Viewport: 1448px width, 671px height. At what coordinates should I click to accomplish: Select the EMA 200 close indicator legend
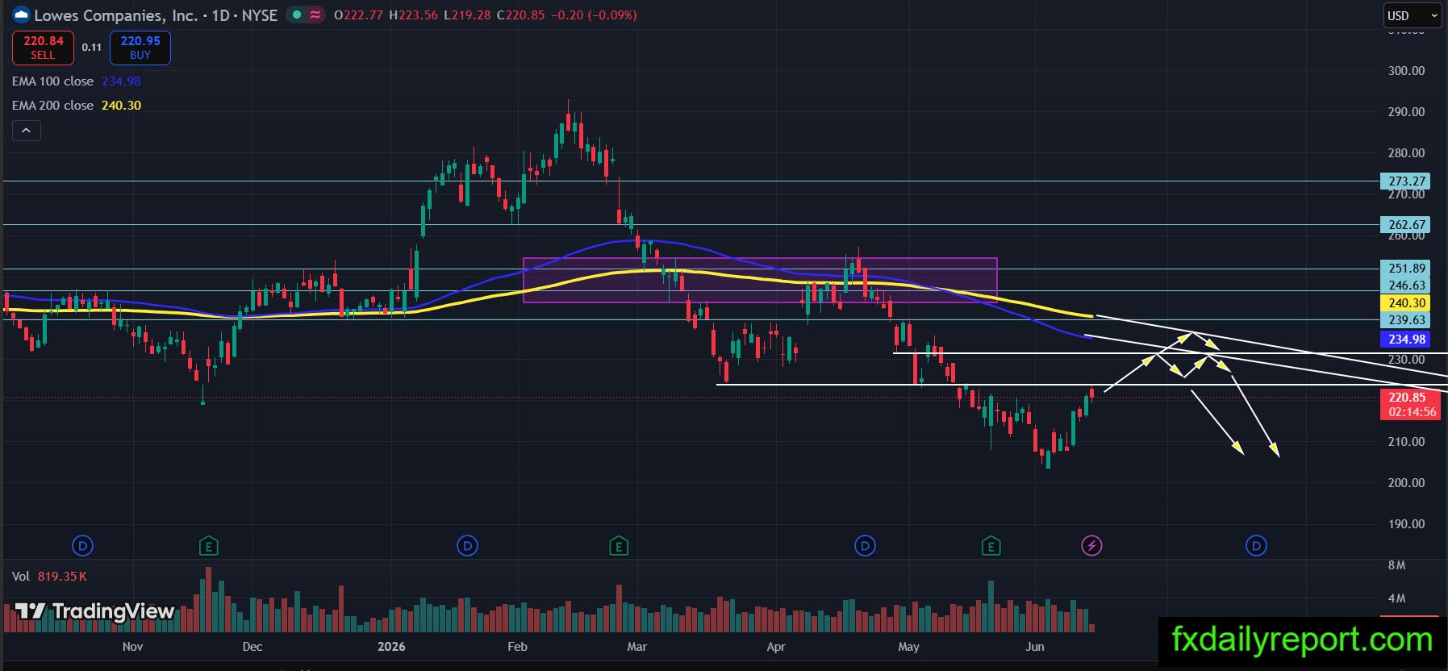pos(77,106)
